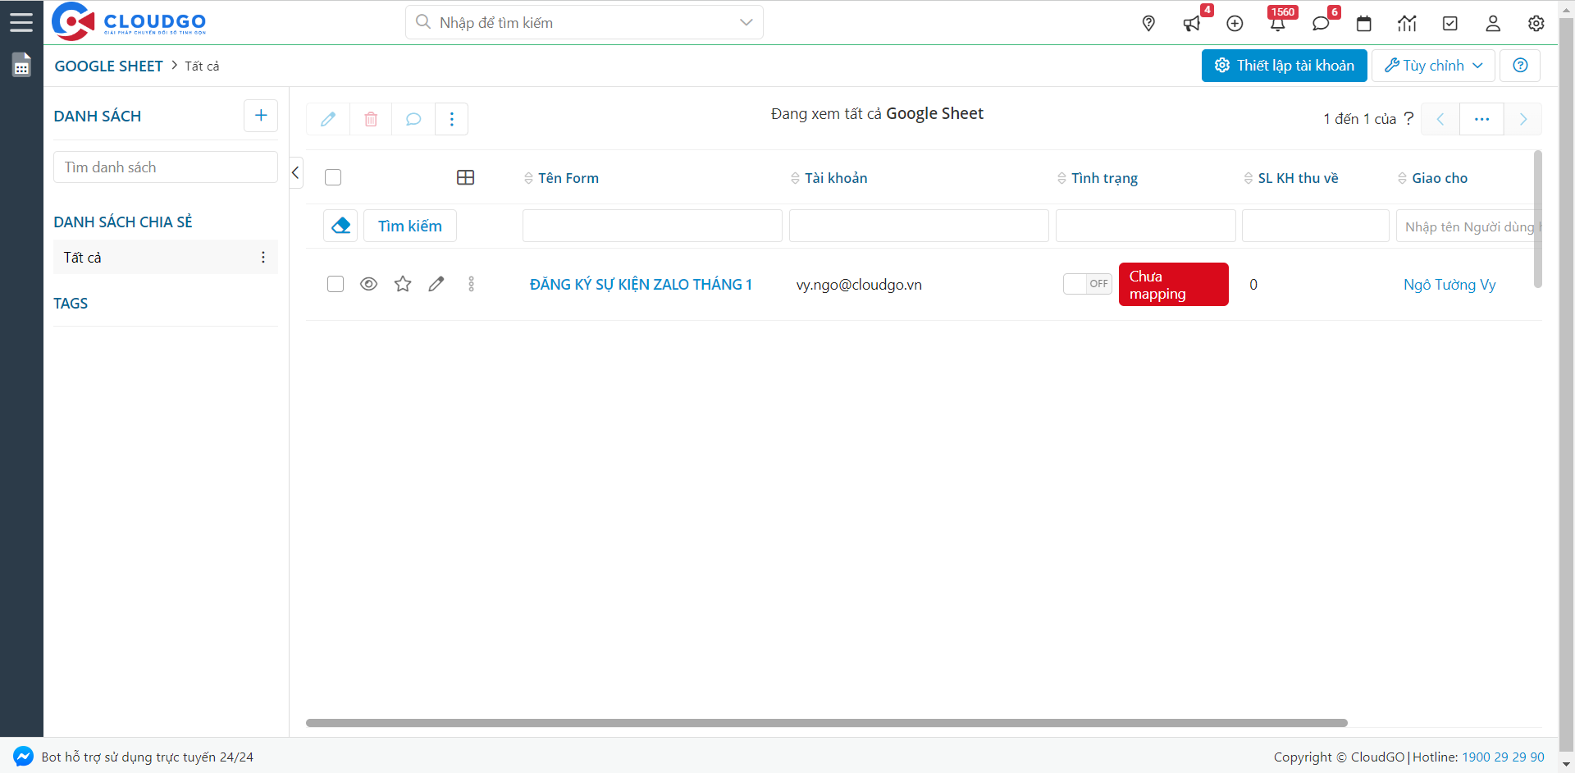Open notifications bell with 1560 badge

(1277, 23)
